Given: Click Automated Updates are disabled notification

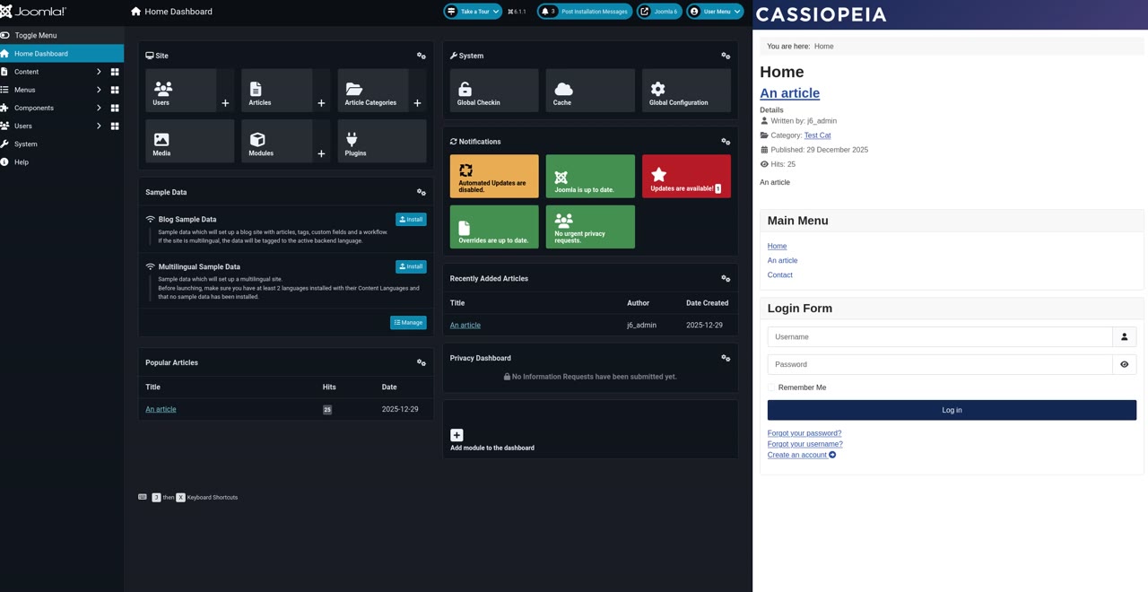Looking at the screenshot, I should pyautogui.click(x=494, y=176).
